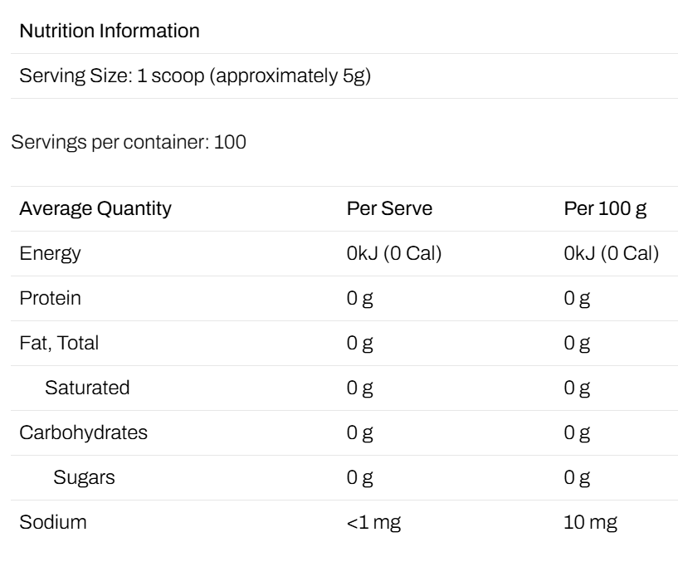
Task: Click Energy per serve value 0kJ
Action: 394,253
